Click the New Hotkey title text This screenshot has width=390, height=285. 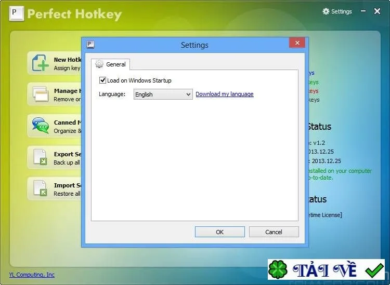[x=68, y=60]
